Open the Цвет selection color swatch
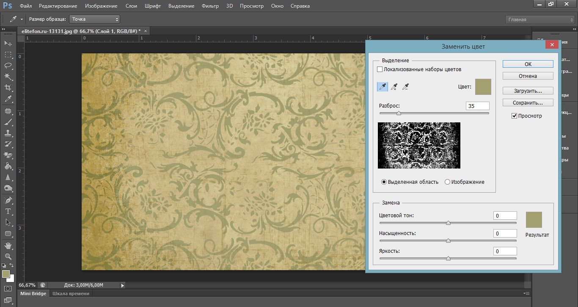Screen dimensions: 578x307 click(x=483, y=86)
